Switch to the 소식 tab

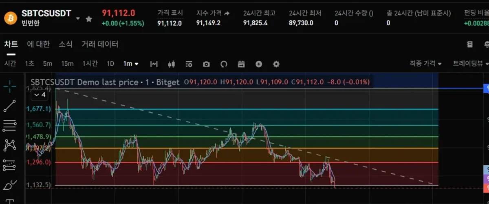[66, 44]
